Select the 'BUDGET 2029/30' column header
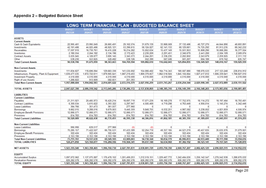 181,31
